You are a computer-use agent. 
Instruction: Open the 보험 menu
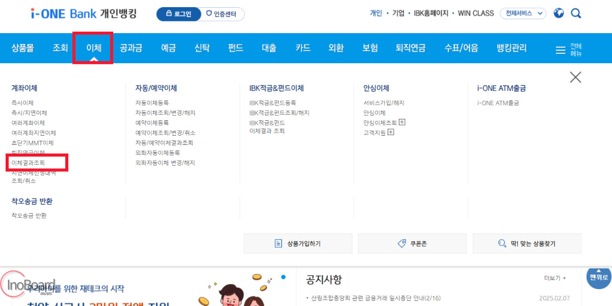coord(370,48)
